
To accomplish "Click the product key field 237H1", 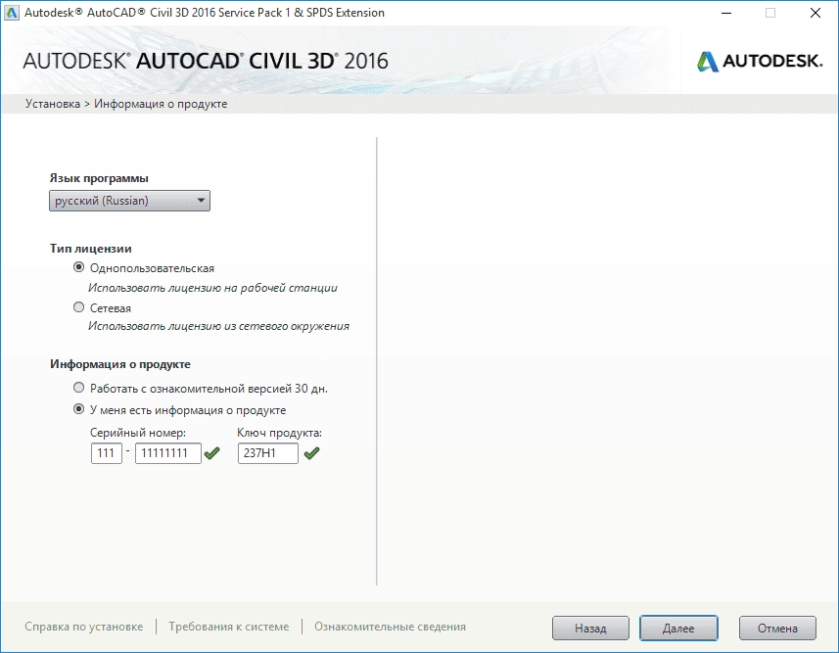I will (268, 453).
